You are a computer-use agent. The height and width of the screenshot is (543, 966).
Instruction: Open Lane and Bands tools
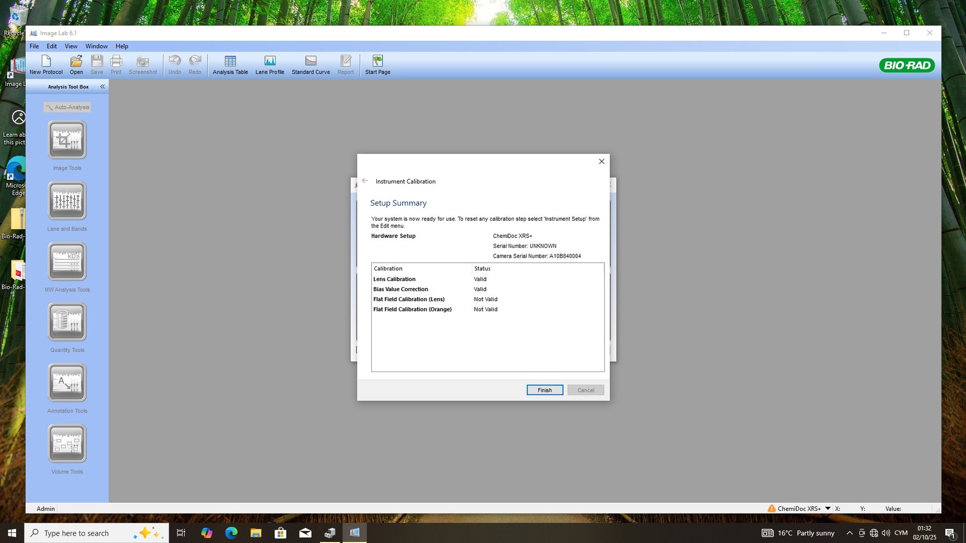click(x=67, y=201)
